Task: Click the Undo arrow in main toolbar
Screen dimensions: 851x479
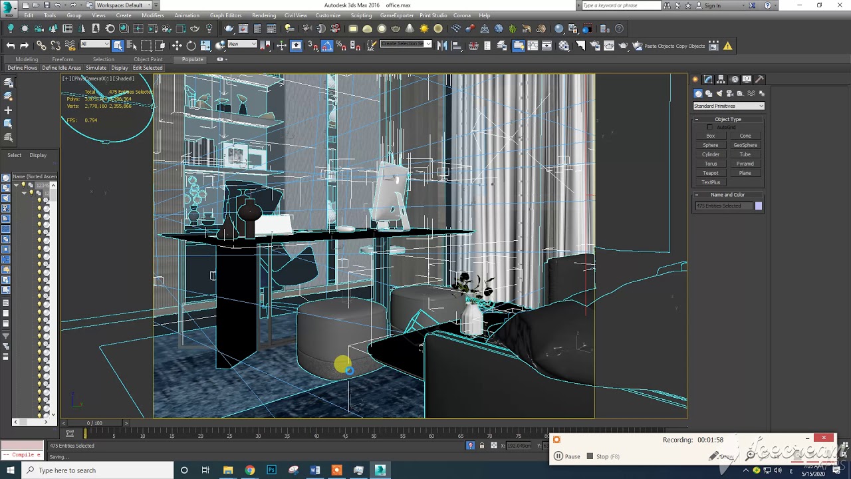Action: pos(11,46)
